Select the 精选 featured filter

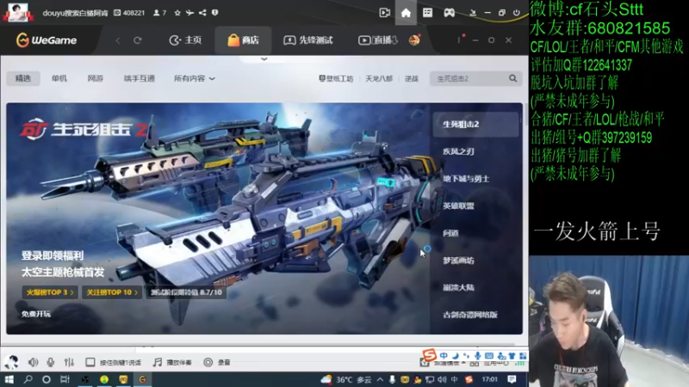(x=23, y=78)
